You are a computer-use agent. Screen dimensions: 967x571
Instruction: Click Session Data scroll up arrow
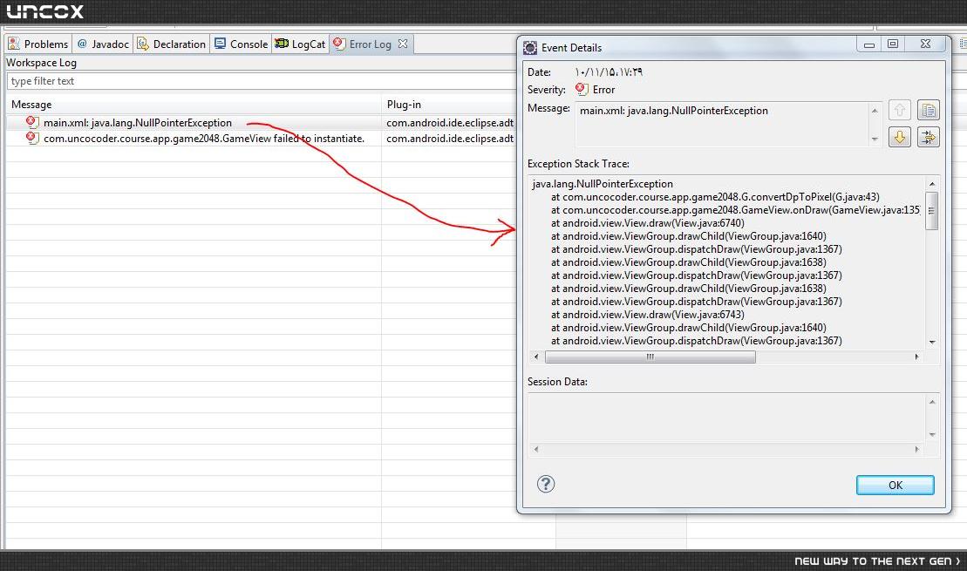point(932,402)
